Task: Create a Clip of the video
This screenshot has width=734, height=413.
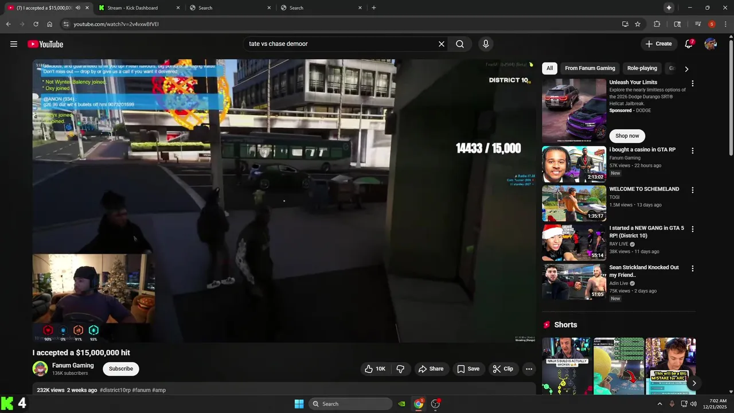Action: (503, 369)
